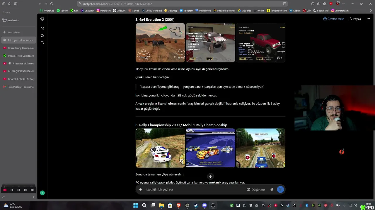Open the red Toyota Tacoma screenshot thumbnail
The width and height of the screenshot is (375, 210).
tap(260, 43)
